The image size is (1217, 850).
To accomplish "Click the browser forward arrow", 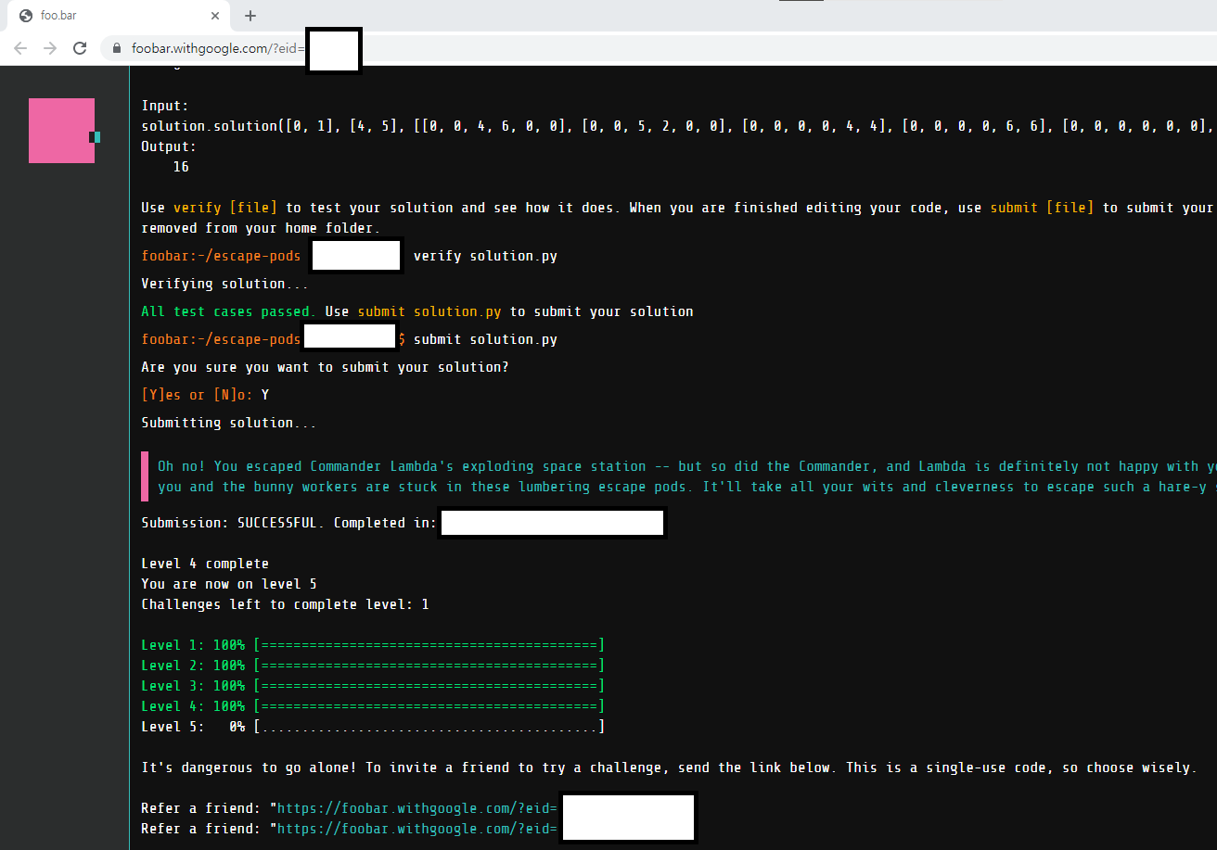I will 50,48.
